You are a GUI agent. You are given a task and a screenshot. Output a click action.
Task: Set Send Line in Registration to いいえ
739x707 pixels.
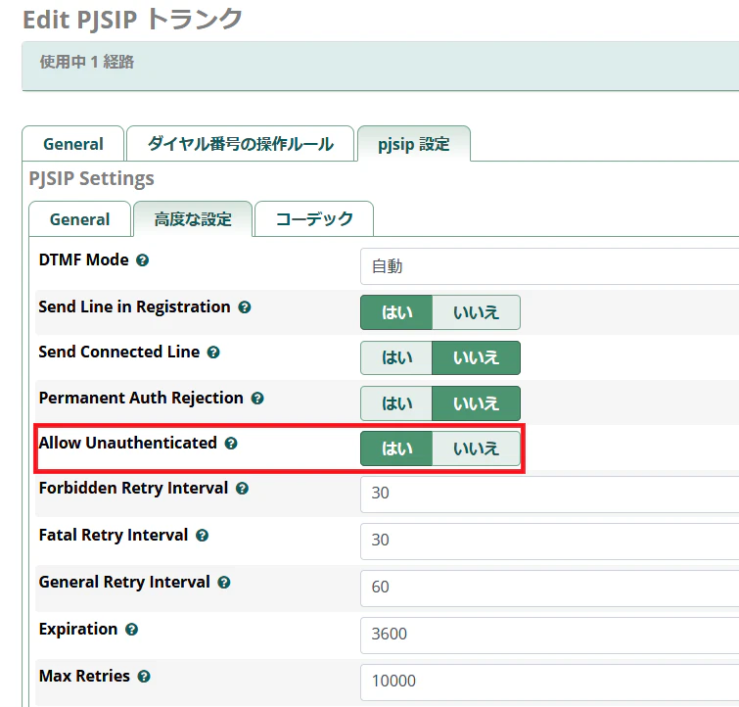tap(476, 312)
